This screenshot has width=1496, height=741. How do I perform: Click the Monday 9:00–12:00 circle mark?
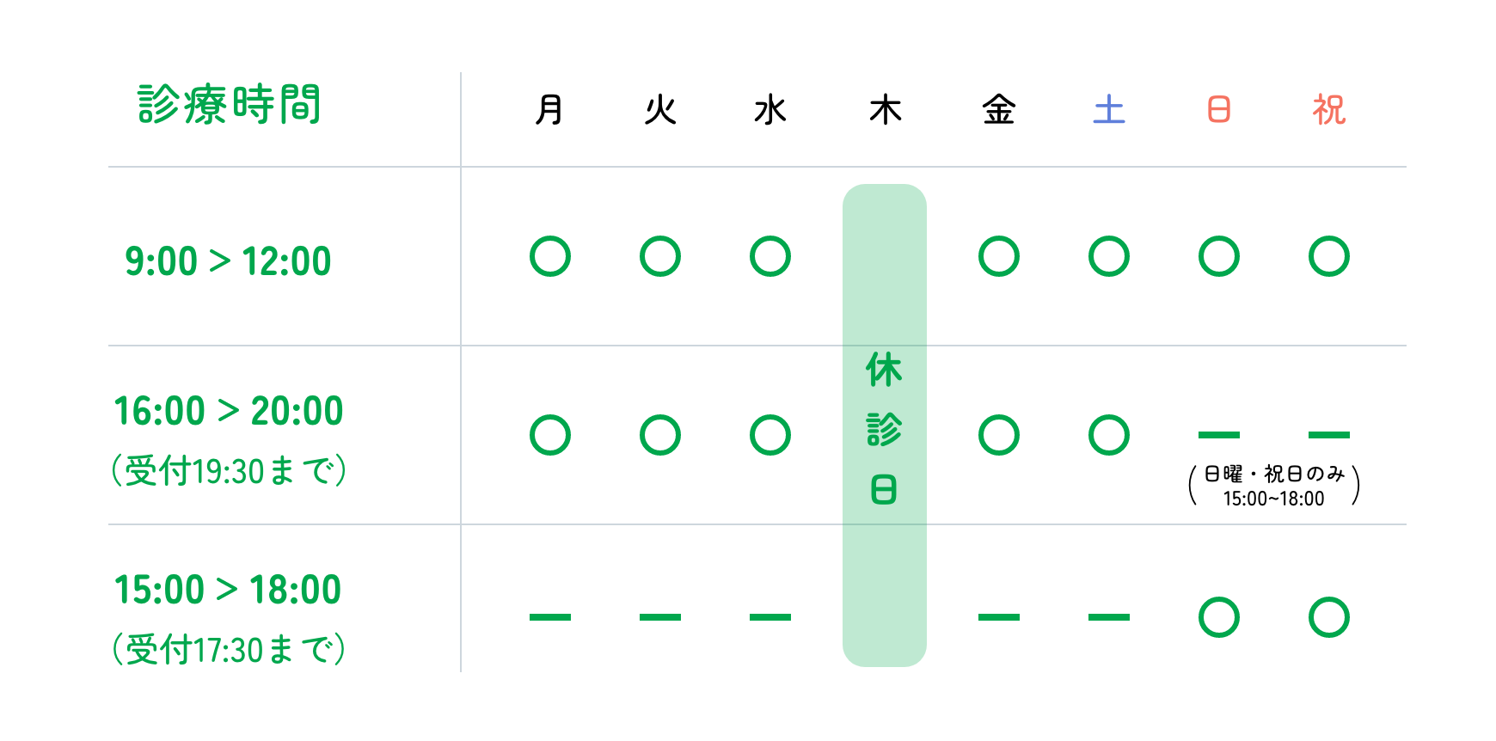(550, 256)
